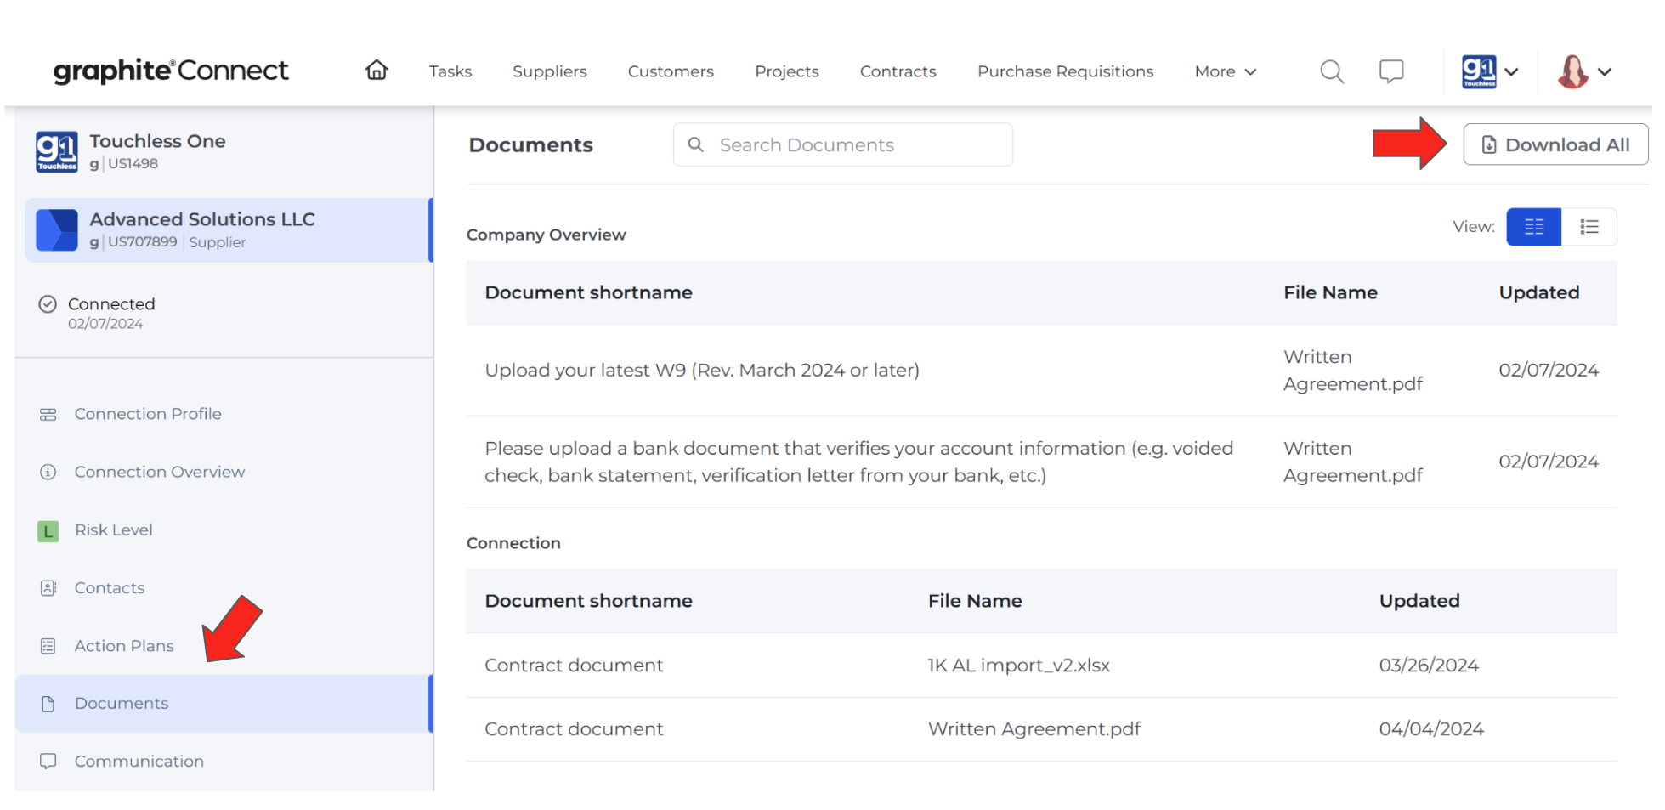
Task: Click the download file icon on Download All
Action: 1489,144
